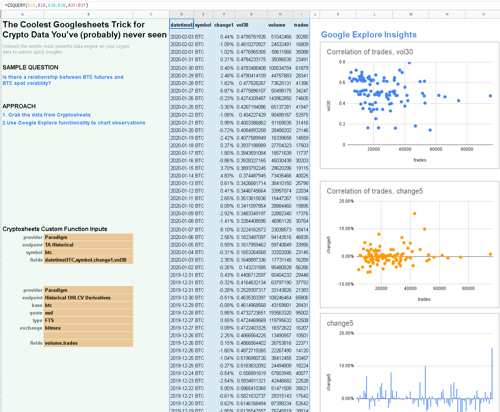
Task: Select volume cell 143962850
Action: click(280, 98)
